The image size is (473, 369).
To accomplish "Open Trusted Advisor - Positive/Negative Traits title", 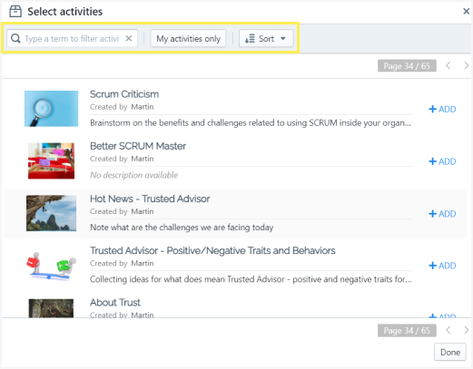I will click(212, 251).
